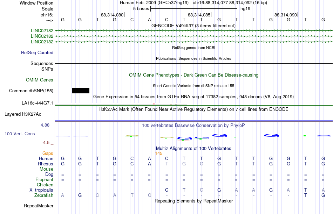
Task: Open the OMIM Genes track label
Action: pyautogui.click(x=40, y=80)
